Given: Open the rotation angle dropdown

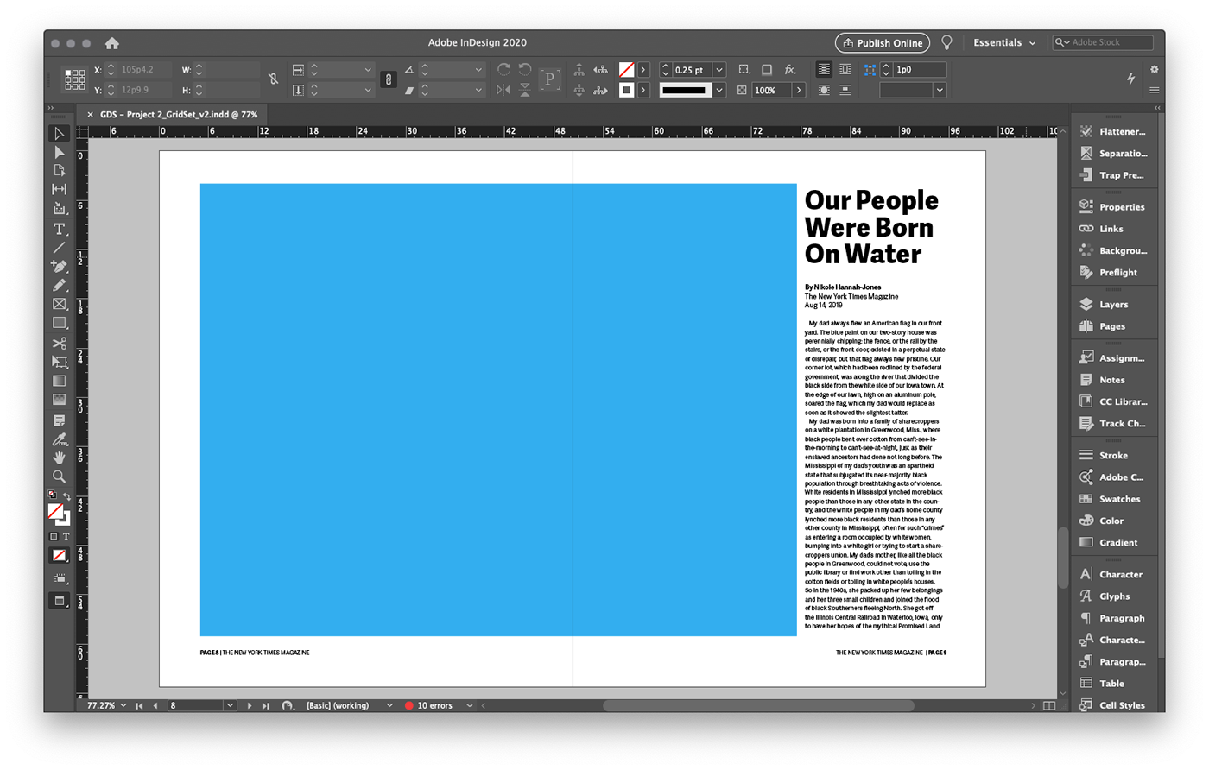Looking at the screenshot, I should [x=478, y=69].
